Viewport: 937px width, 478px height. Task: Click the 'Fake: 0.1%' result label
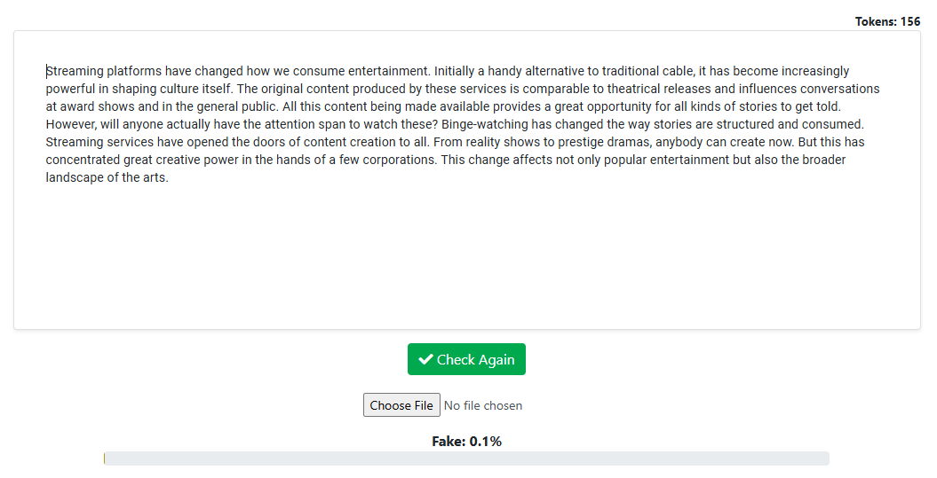(466, 442)
